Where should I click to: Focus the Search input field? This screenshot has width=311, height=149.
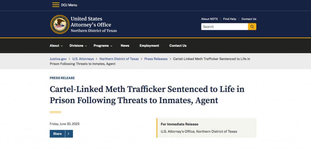(x=224, y=27)
